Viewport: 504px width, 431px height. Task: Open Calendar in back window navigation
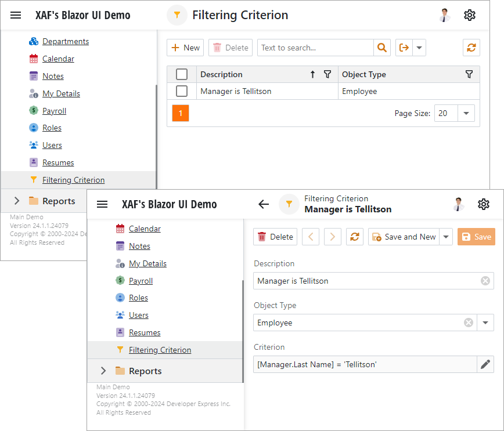(x=58, y=59)
